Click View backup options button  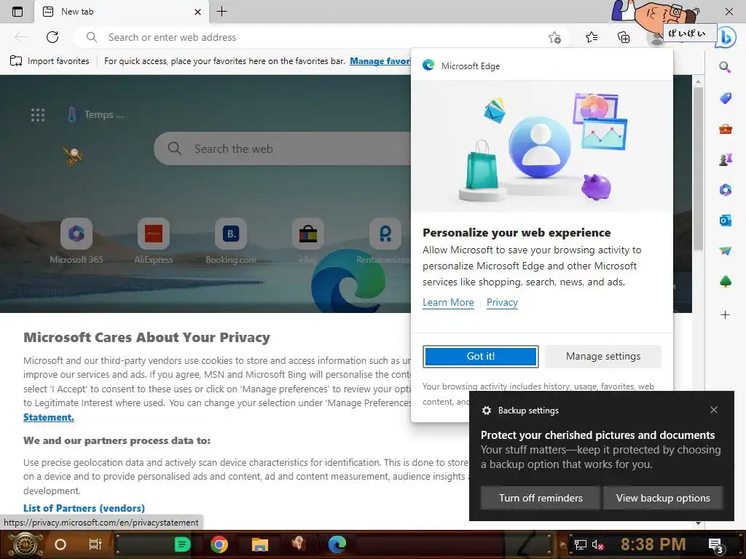pos(663,498)
